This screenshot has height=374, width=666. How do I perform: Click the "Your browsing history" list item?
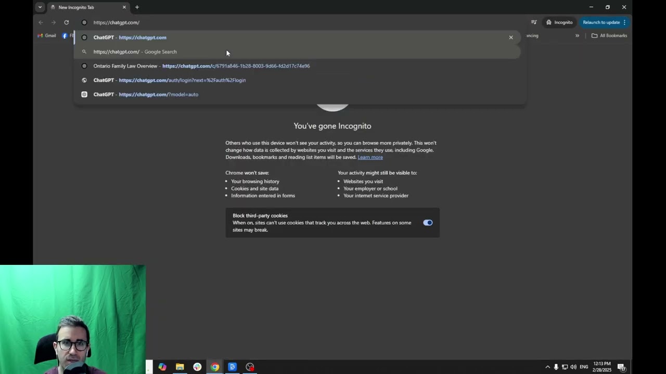pos(255,181)
